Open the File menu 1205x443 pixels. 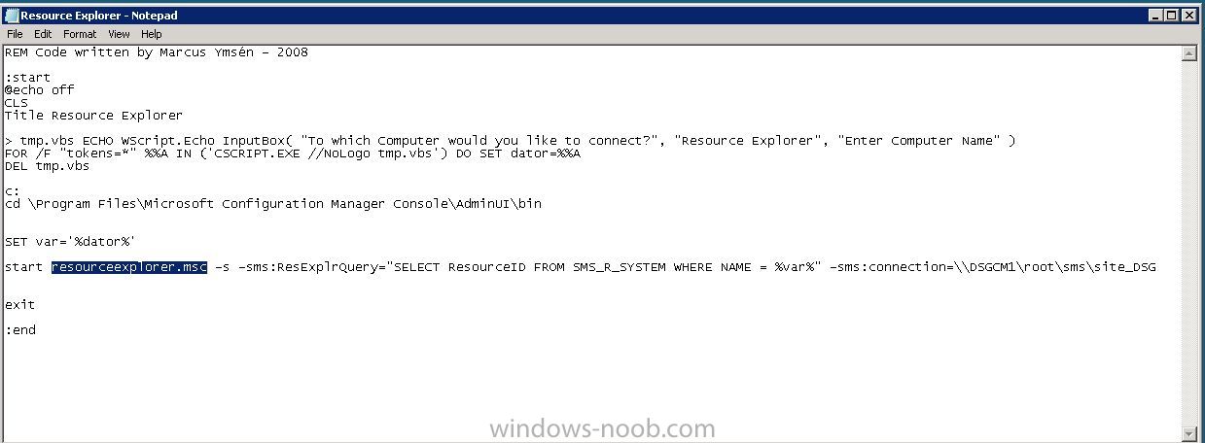[x=15, y=34]
